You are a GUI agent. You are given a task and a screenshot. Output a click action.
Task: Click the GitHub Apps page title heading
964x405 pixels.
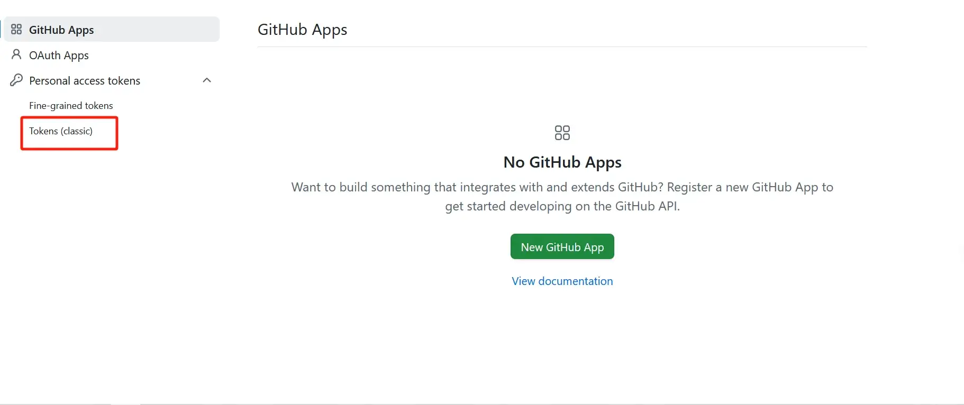pos(302,30)
